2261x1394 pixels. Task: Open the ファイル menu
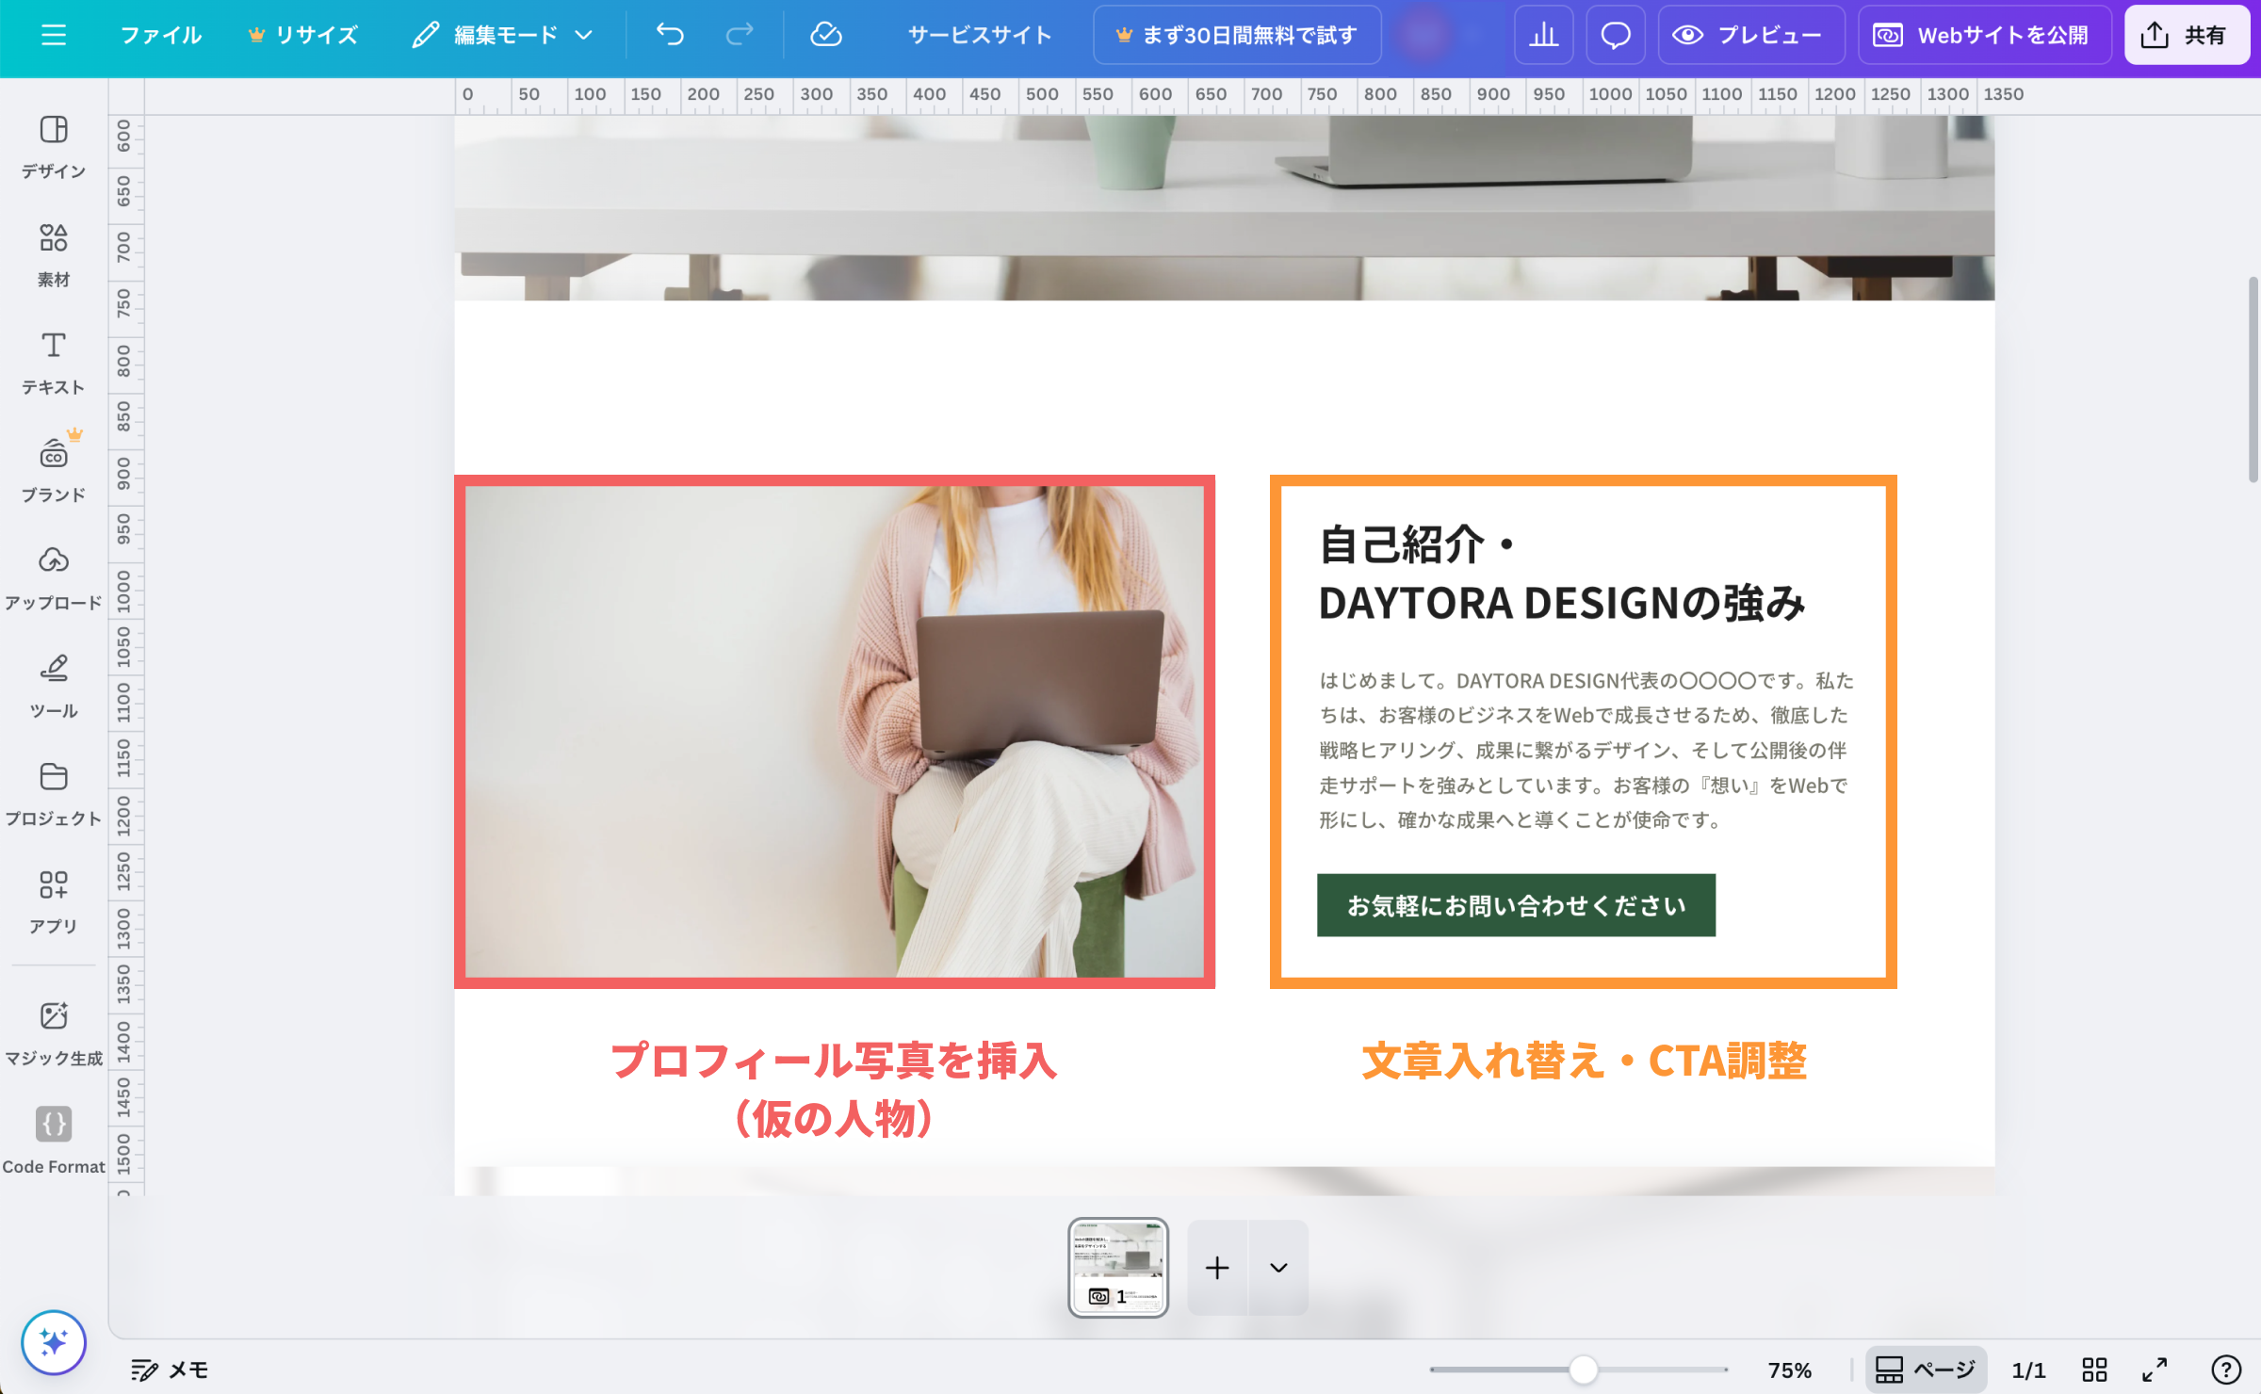click(x=160, y=35)
